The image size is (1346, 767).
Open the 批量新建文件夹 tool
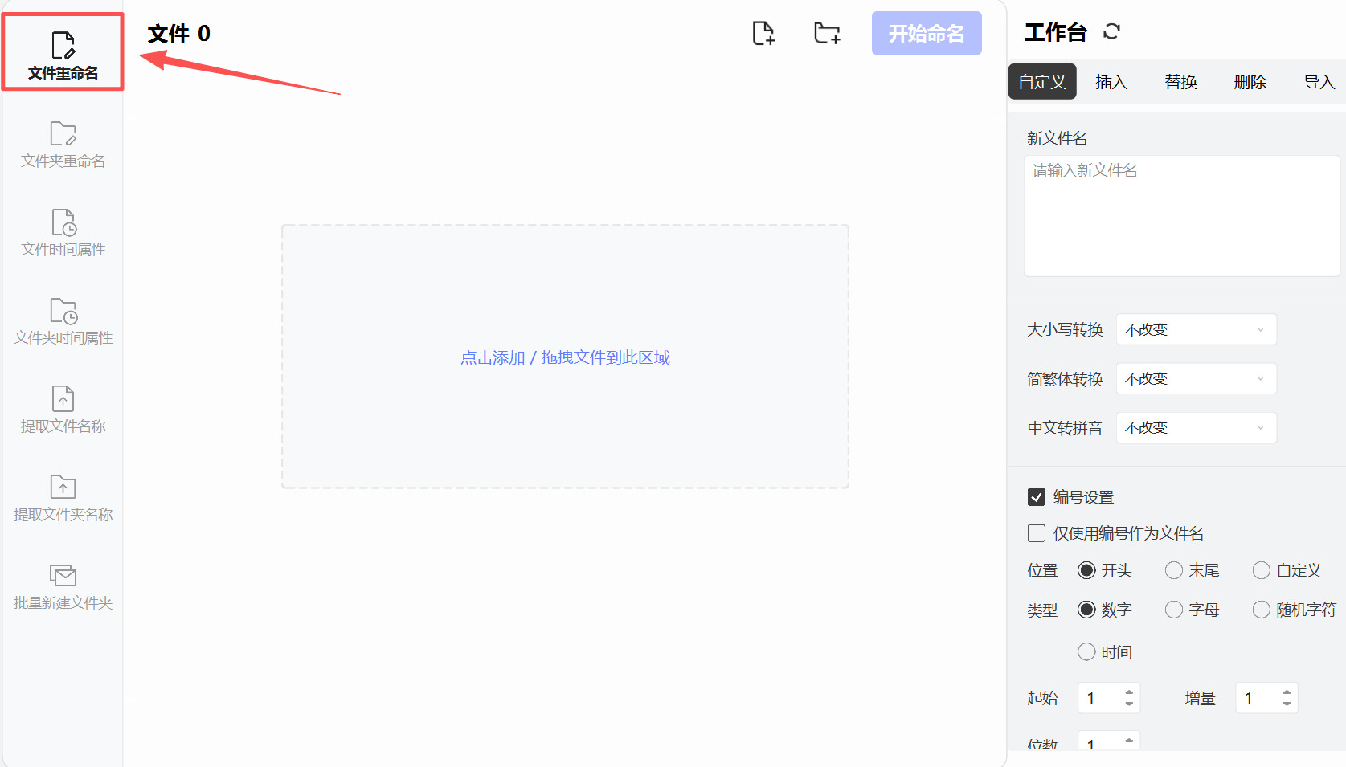[63, 586]
